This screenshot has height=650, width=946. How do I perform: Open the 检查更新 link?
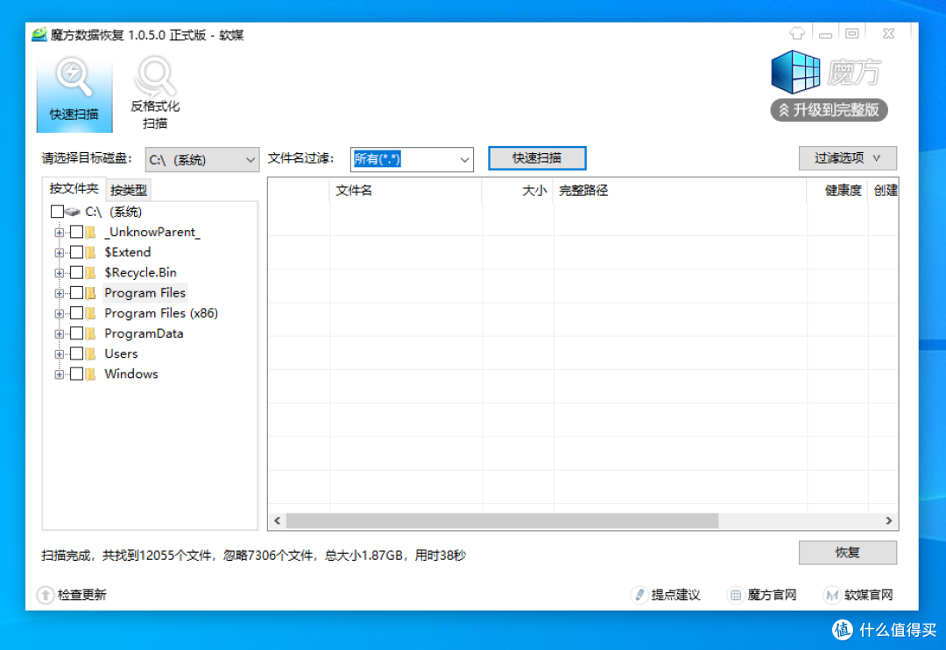tap(81, 595)
